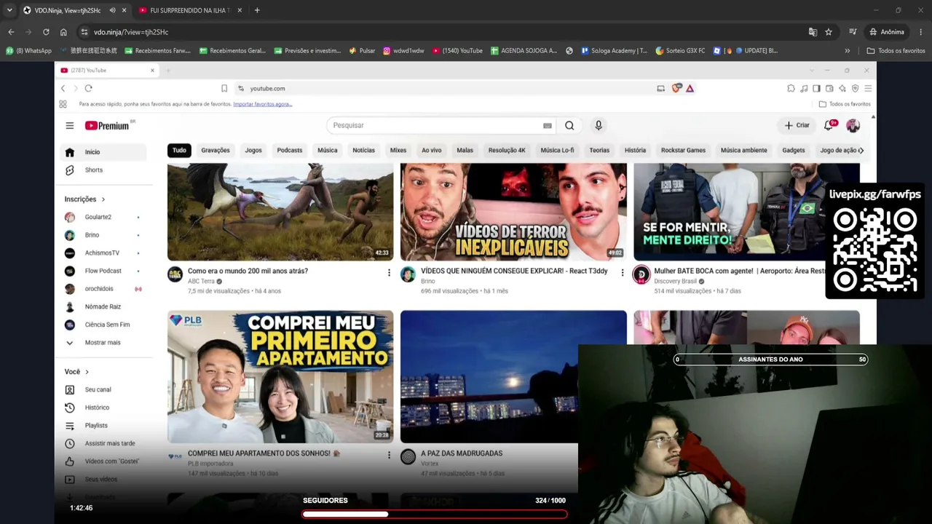Image resolution: width=932 pixels, height=524 pixels.
Task: Click the Vortex channel avatar
Action: pos(408,457)
